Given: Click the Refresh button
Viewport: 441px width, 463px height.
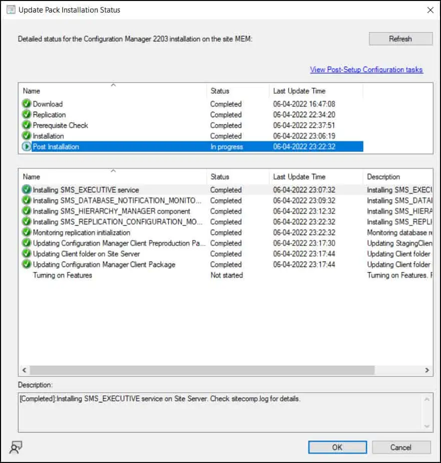Looking at the screenshot, I should point(400,39).
